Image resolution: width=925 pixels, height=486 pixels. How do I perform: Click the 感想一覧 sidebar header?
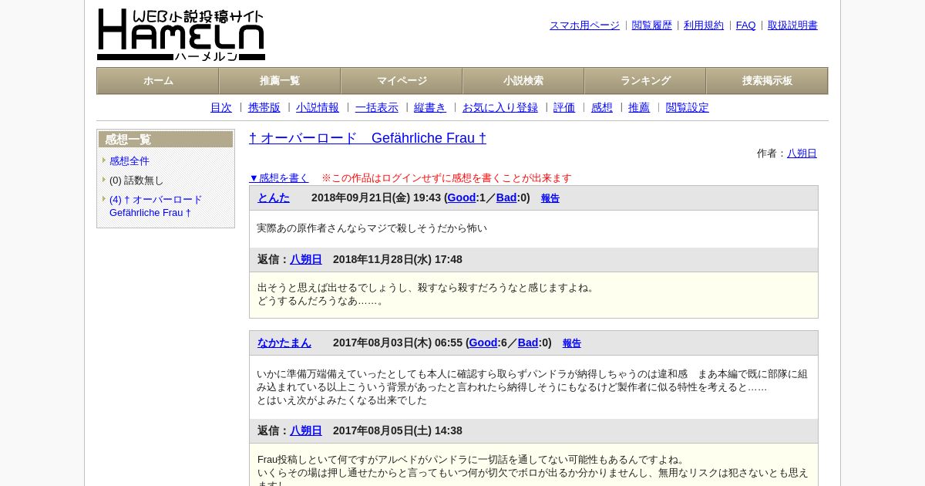[166, 140]
